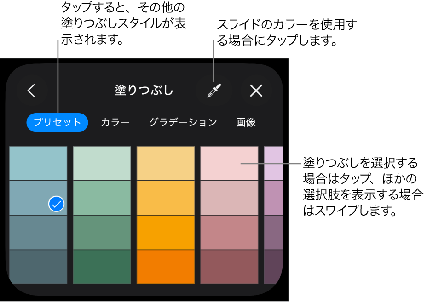Open the 画像 fill options
The width and height of the screenshot is (427, 302).
[245, 122]
